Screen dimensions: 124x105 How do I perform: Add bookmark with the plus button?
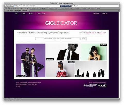tap(12, 6)
